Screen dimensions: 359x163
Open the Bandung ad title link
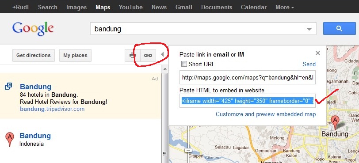35,87
